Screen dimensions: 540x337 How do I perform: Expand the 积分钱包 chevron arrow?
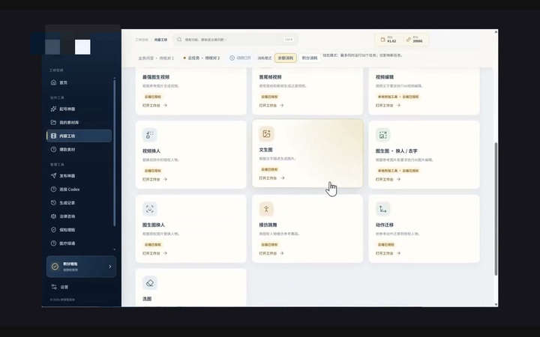[x=109, y=266]
